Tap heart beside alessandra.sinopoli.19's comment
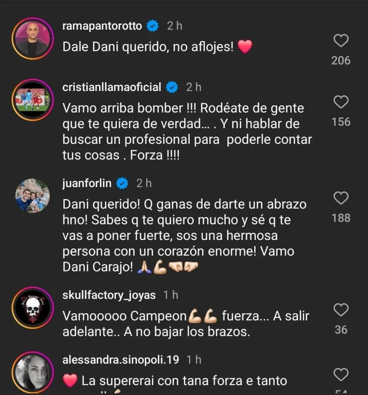 (x=341, y=374)
